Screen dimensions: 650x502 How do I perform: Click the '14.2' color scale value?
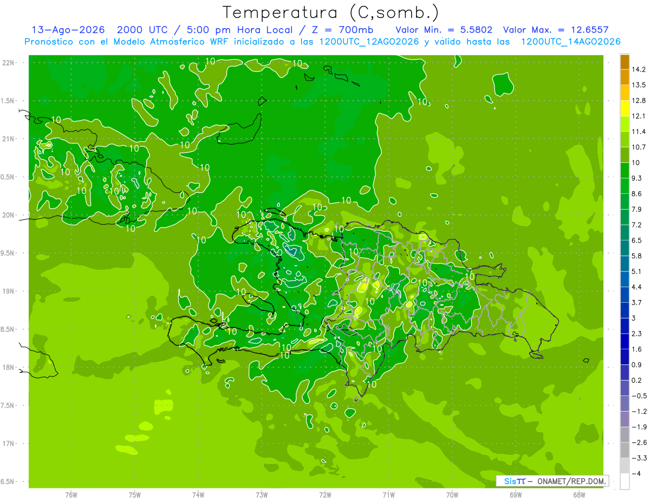[639, 69]
